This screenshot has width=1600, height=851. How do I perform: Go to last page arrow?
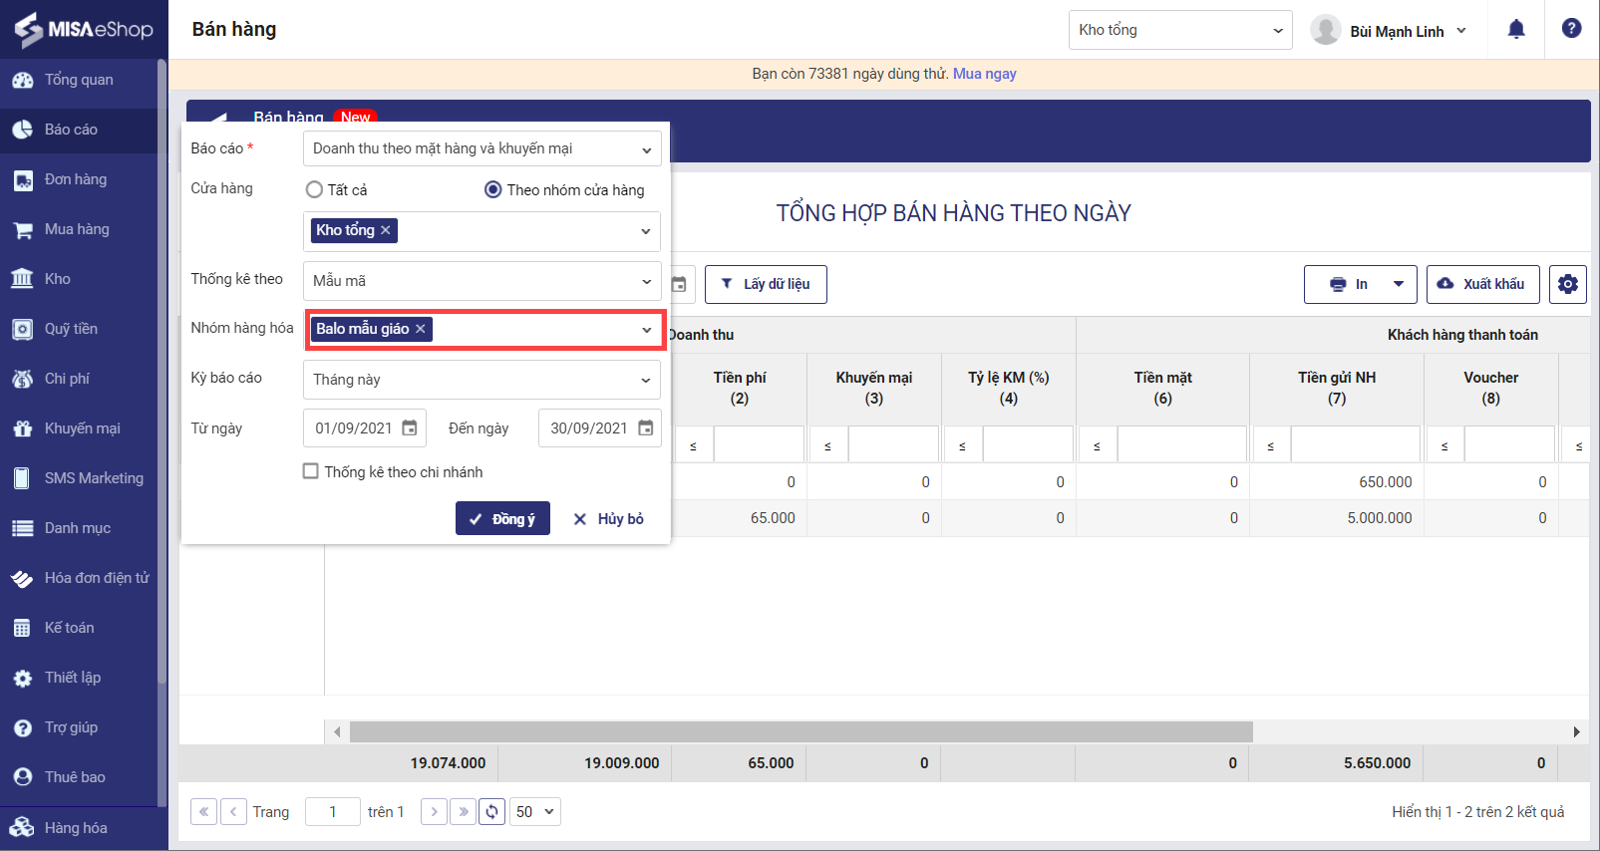(463, 811)
